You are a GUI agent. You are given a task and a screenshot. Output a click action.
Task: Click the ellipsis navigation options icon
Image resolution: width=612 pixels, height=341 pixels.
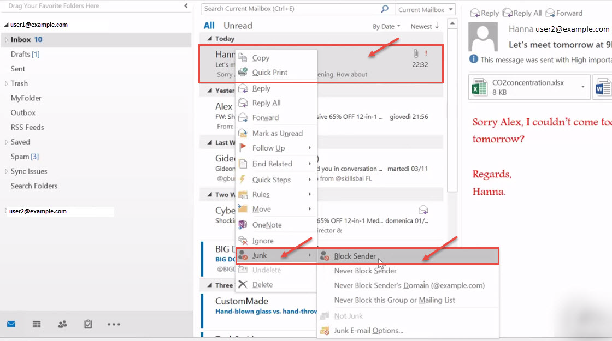114,324
